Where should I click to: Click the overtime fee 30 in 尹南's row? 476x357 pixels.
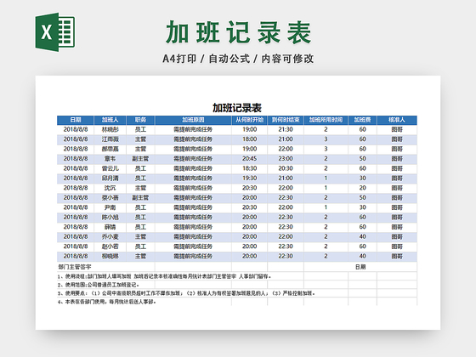click(x=362, y=207)
